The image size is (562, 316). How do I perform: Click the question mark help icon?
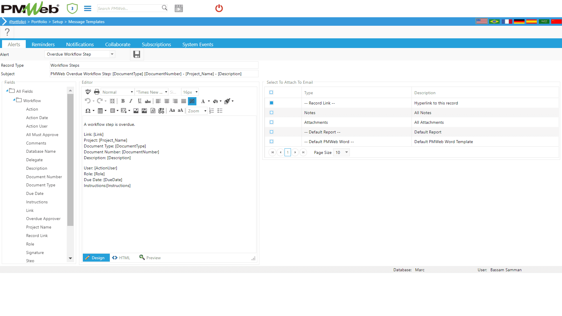[7, 32]
